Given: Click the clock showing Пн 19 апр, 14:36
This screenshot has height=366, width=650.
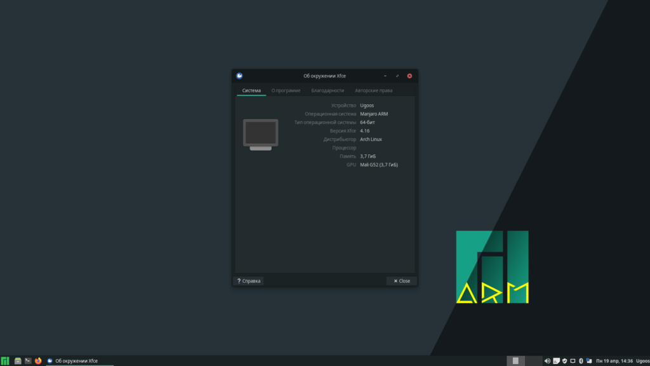Looking at the screenshot, I should [x=613, y=361].
